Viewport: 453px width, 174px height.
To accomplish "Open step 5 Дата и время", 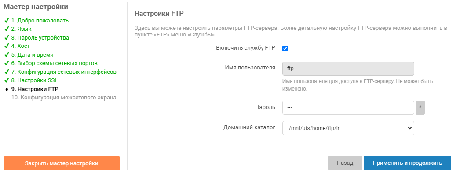I will point(33,55).
